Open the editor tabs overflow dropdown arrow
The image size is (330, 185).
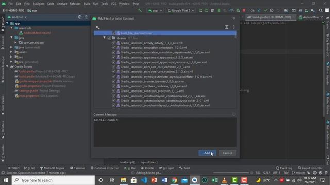coord(322,17)
